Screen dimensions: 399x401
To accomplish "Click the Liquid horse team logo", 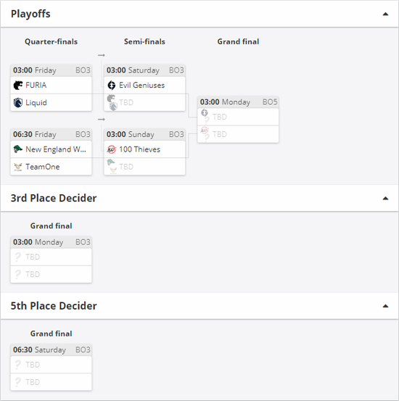I will coord(18,102).
